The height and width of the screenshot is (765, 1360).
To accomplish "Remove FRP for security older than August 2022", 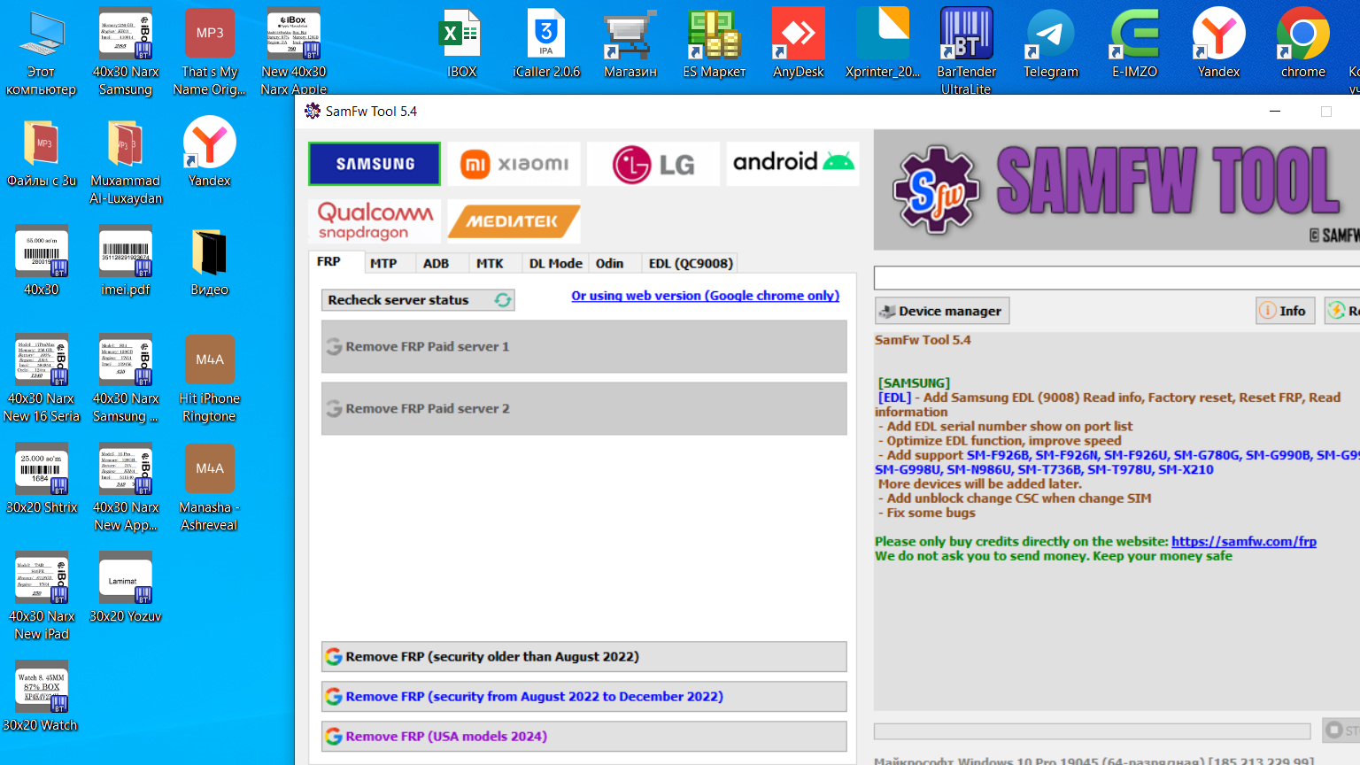I will click(584, 657).
